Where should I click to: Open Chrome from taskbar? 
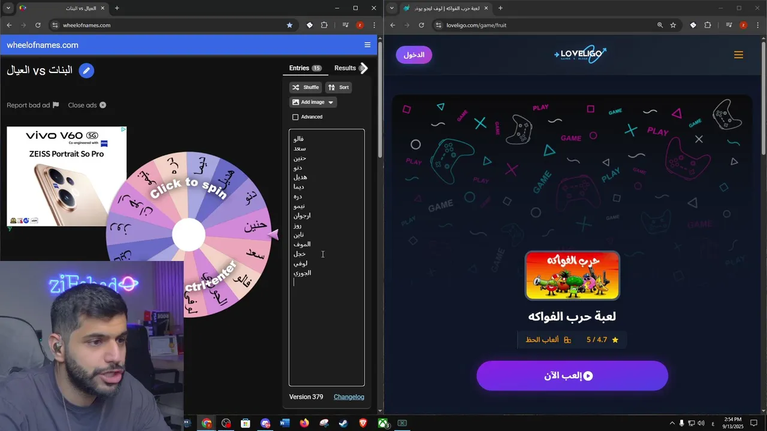(x=207, y=423)
